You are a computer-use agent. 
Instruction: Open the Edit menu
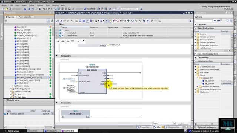pos(11,6)
